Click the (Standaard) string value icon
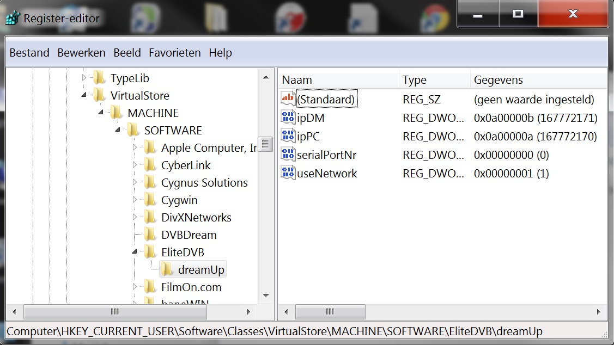 [x=287, y=99]
